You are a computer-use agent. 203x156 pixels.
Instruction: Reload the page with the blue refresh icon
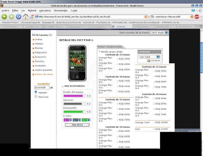tap(19, 17)
